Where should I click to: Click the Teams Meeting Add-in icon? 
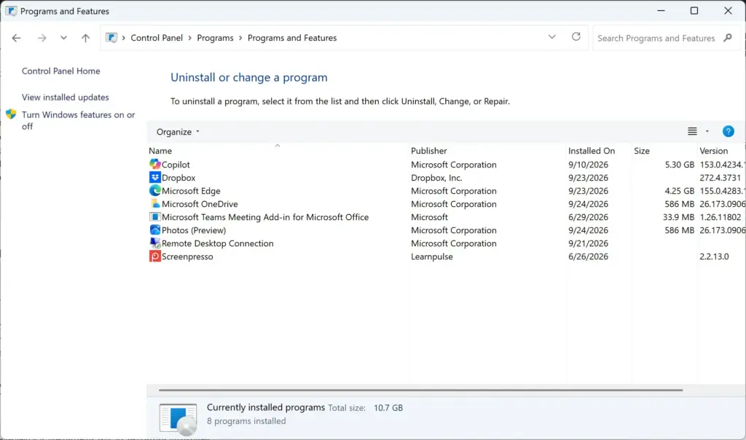pos(154,217)
